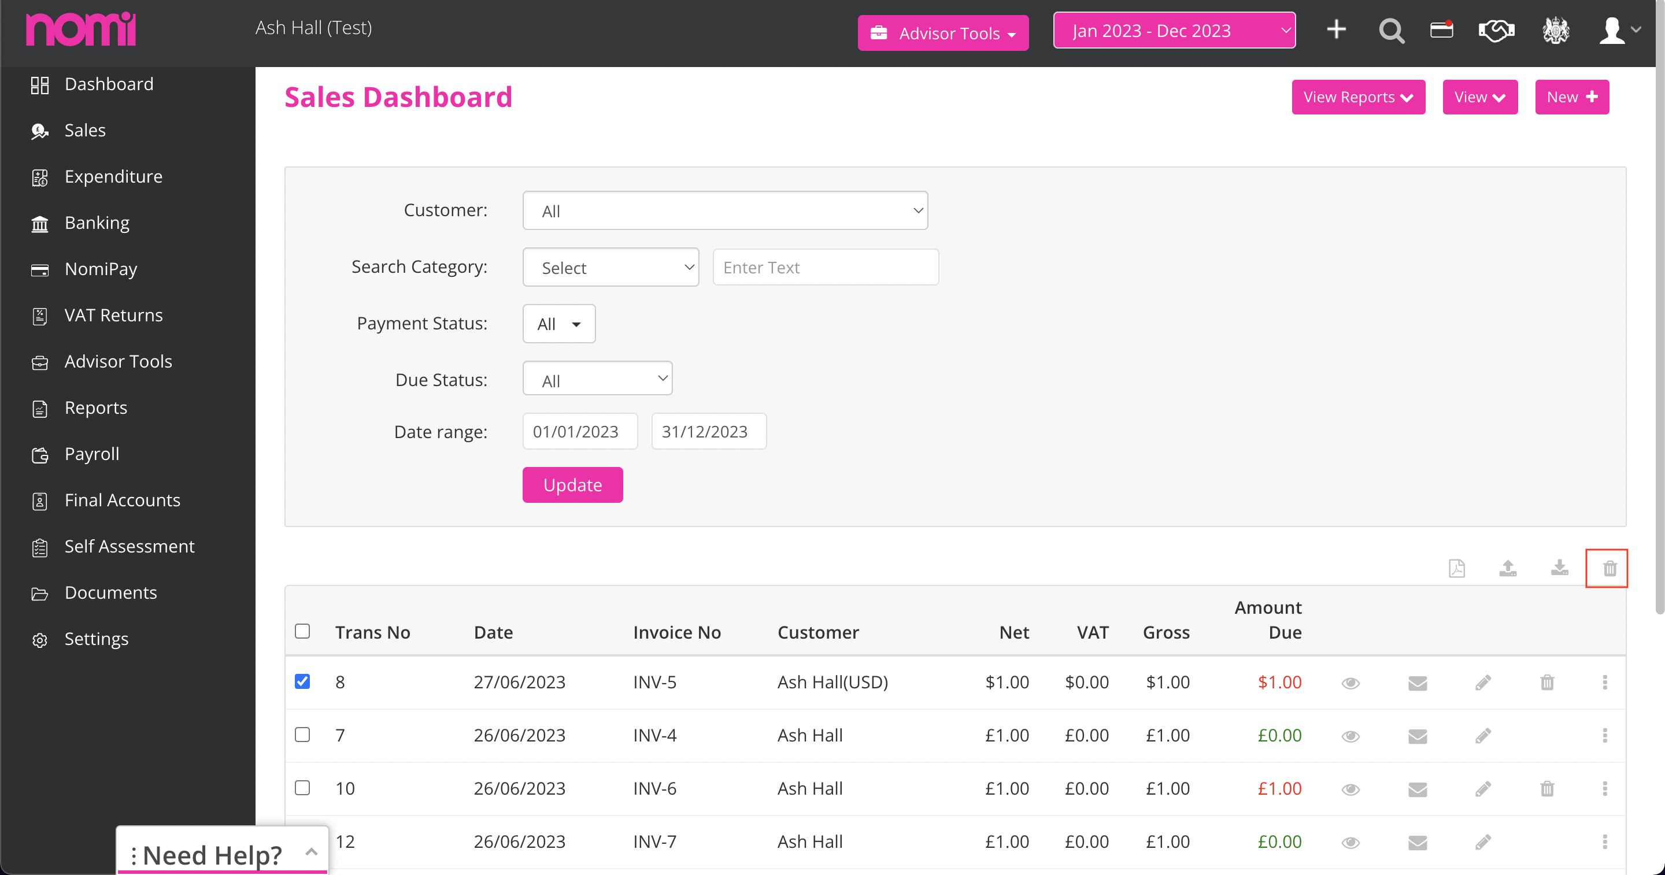Open Expenditure in sidebar

tap(113, 176)
